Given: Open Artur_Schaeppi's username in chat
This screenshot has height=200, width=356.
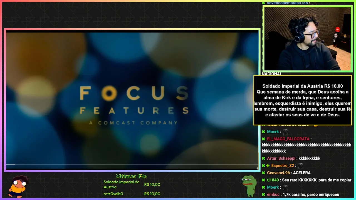Looking at the screenshot, I should point(281,158).
